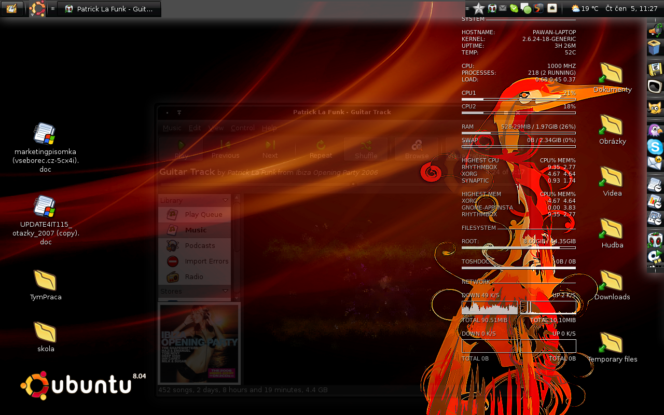Skip to the Next track in Rhythmbox
The image size is (664, 415).
(x=270, y=149)
